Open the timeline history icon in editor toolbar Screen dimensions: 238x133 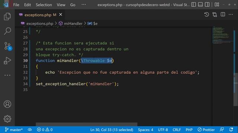pos(207,14)
